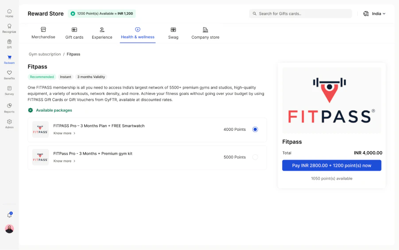
Task: Open the Recognize sidebar item
Action: (9, 28)
